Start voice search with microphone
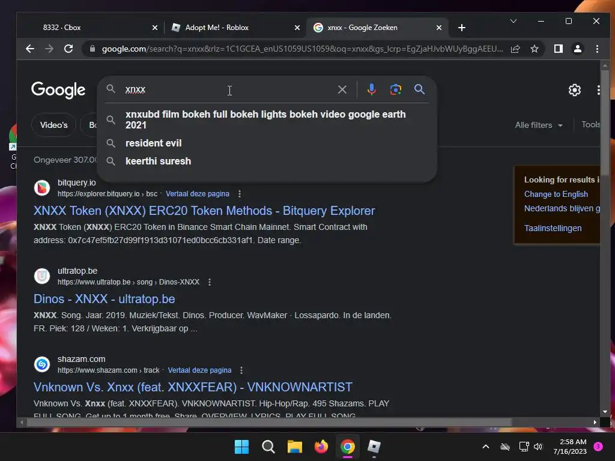Screen dimensions: 615x461 [371, 89]
